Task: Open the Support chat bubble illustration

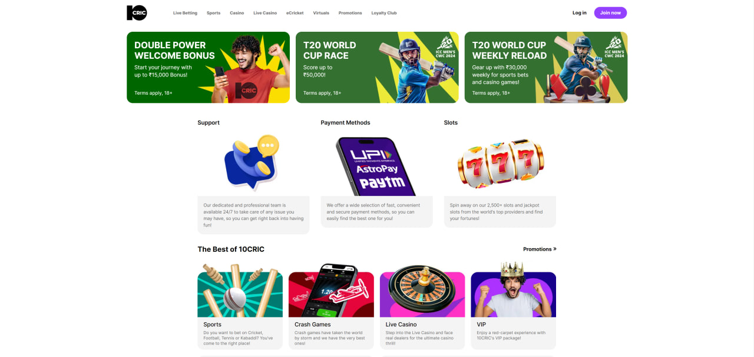Action: [x=252, y=163]
